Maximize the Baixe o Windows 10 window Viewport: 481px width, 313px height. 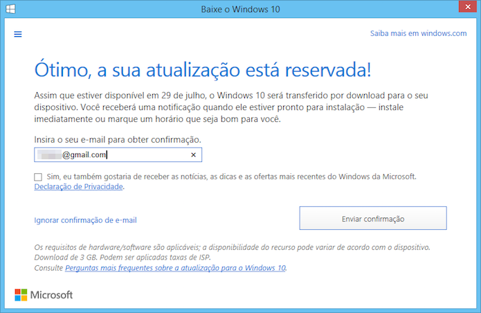[430, 10]
